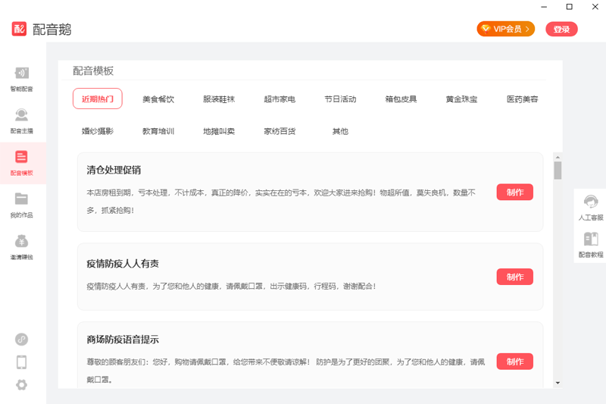Click the 配音鹅 app logo
The image size is (606, 404).
20,29
